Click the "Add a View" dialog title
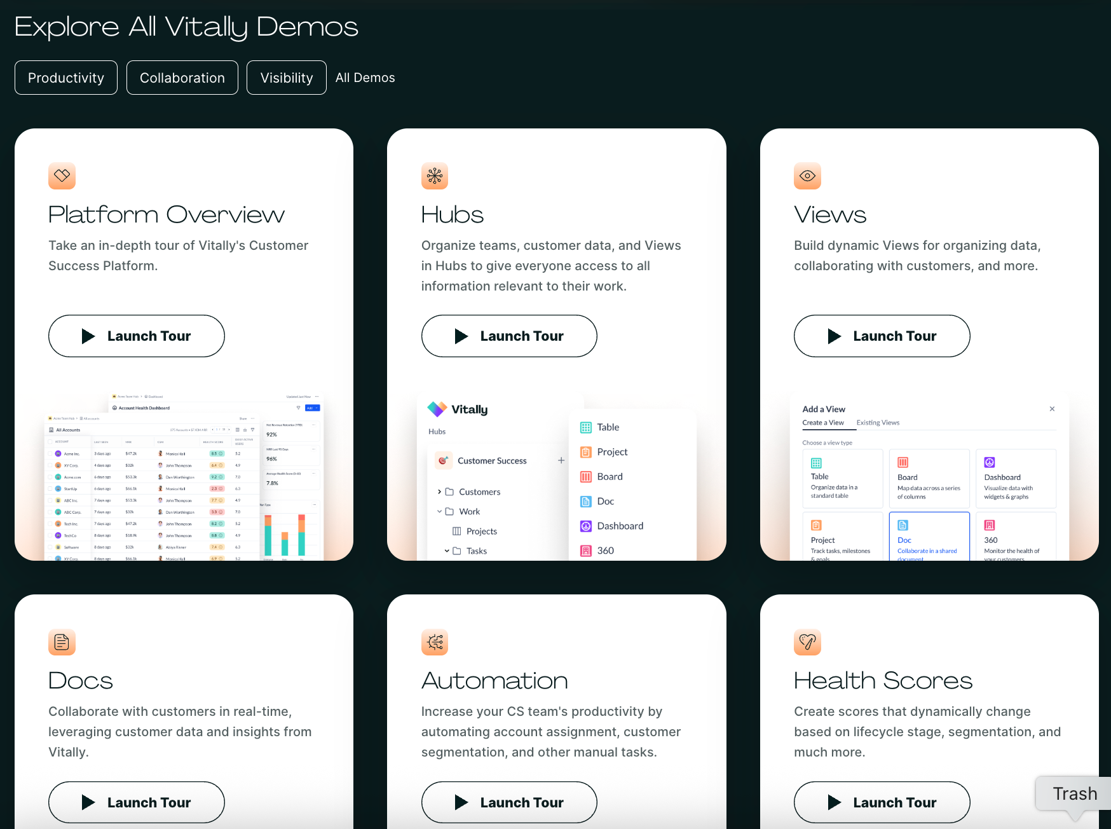1111x829 pixels. pyautogui.click(x=824, y=409)
